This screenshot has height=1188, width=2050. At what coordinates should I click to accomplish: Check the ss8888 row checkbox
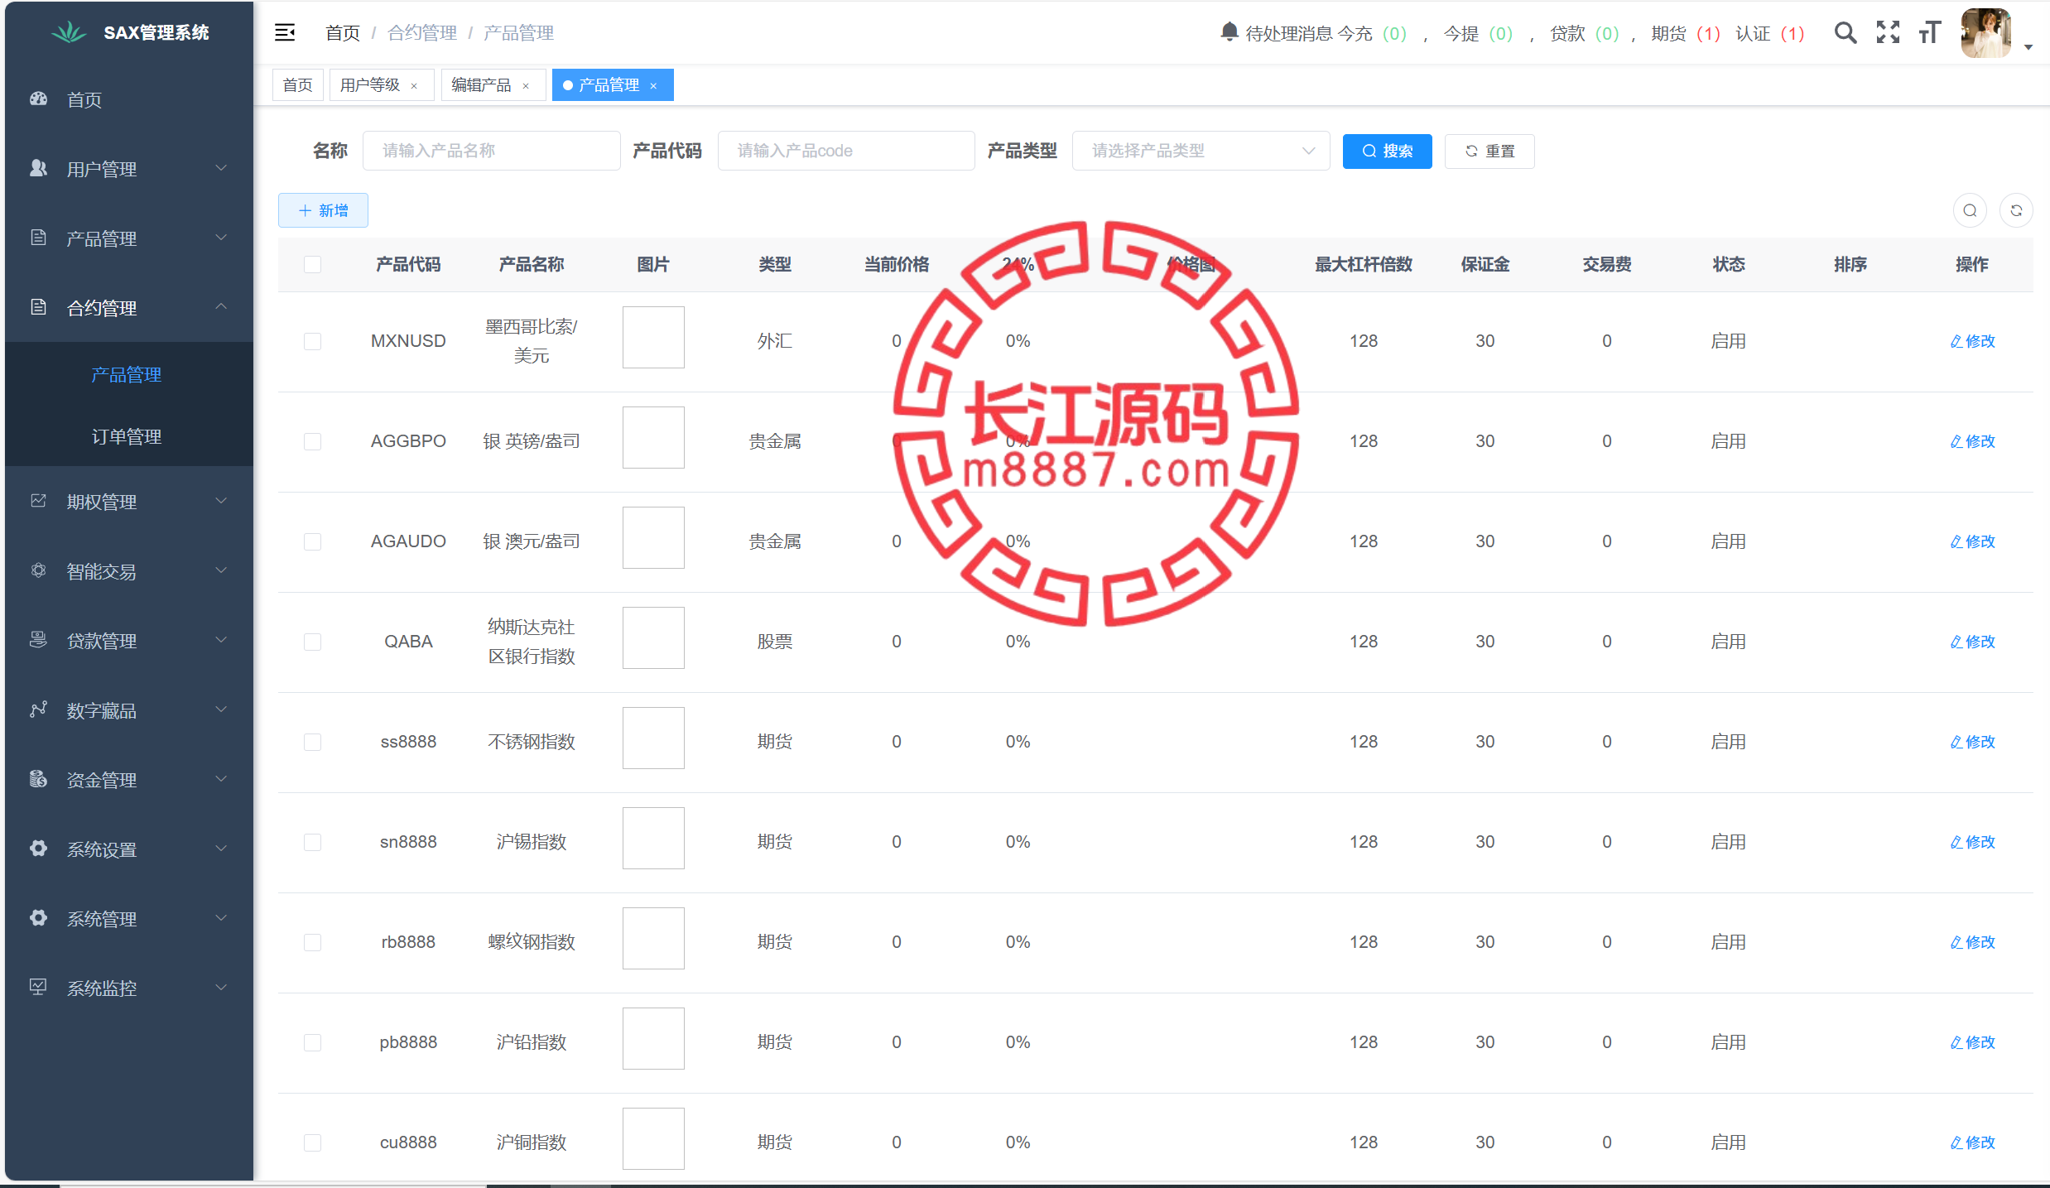click(x=312, y=742)
